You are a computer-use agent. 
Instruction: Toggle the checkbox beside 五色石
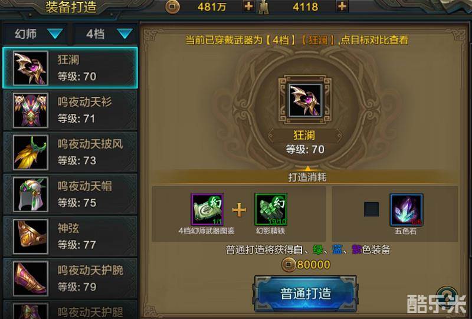click(372, 209)
